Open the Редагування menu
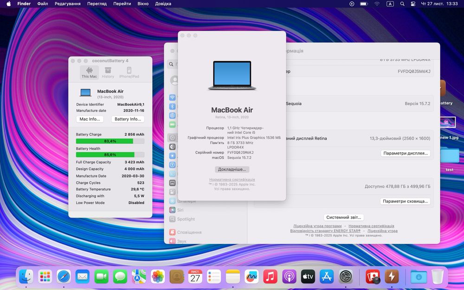Viewport: 464px width, 290px height. coord(67,4)
